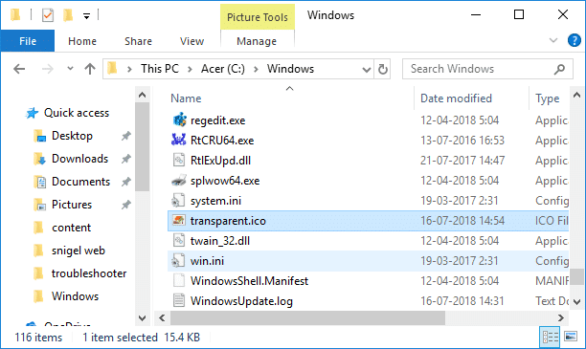This screenshot has height=349, width=586.
Task: Click the pin icon next to Desktop
Action: point(126,136)
